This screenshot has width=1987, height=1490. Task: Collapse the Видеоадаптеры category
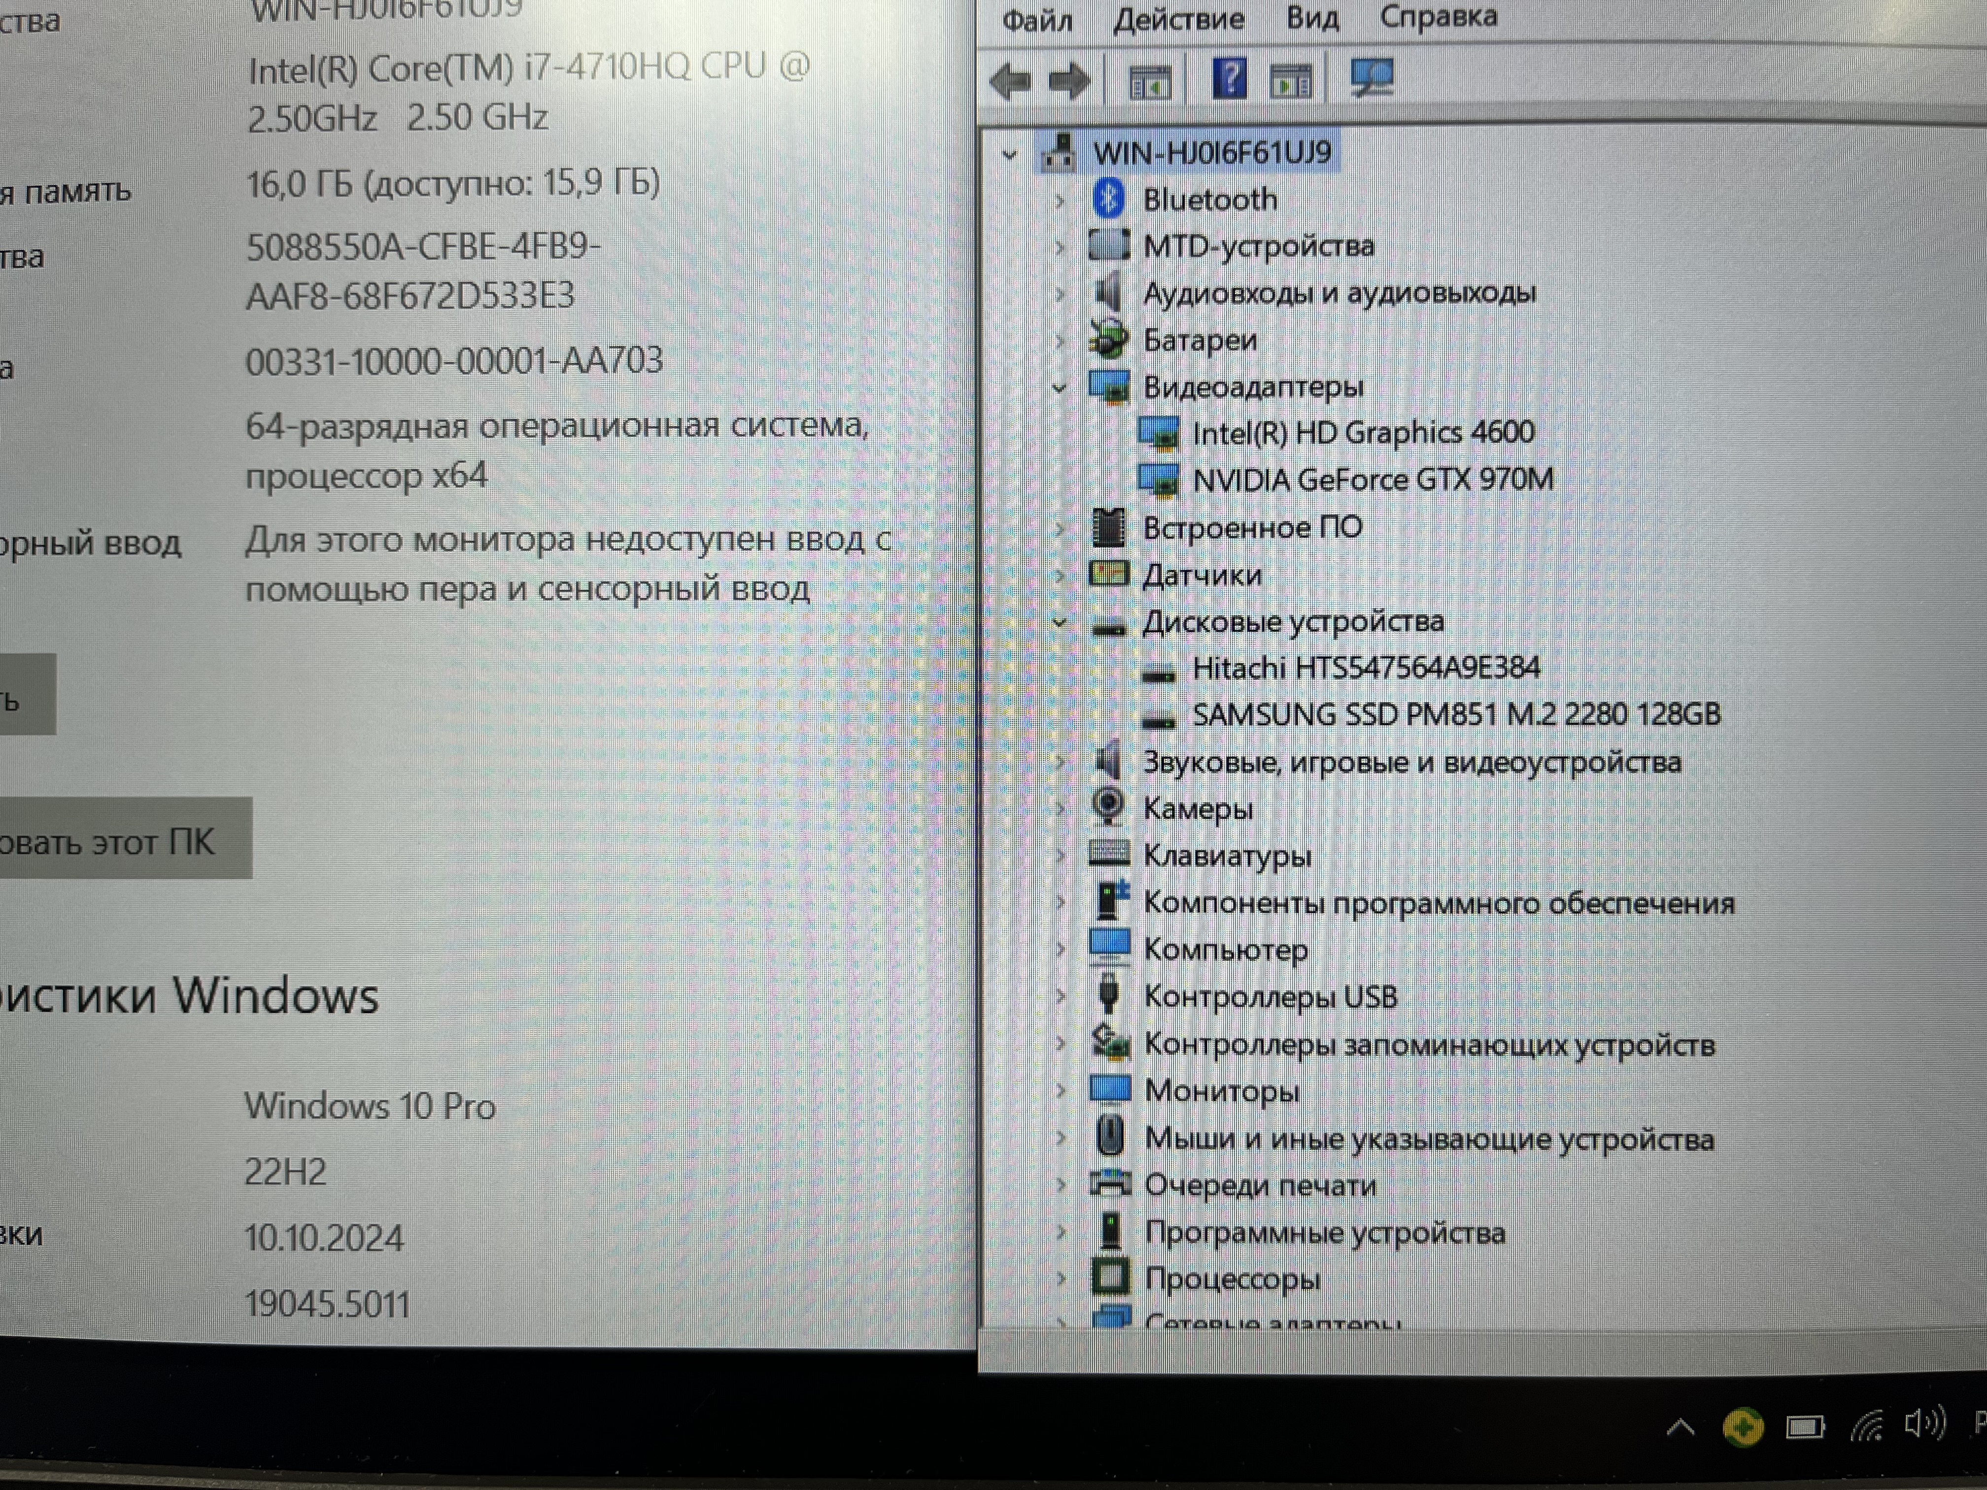(1060, 388)
